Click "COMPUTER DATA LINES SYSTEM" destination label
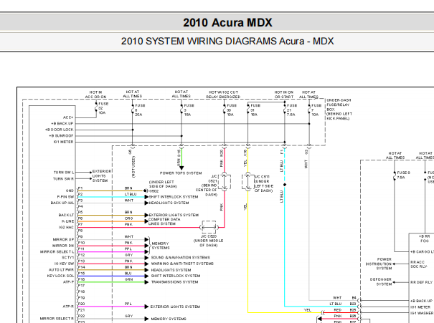The width and height of the screenshot is (434, 323). [x=164, y=221]
